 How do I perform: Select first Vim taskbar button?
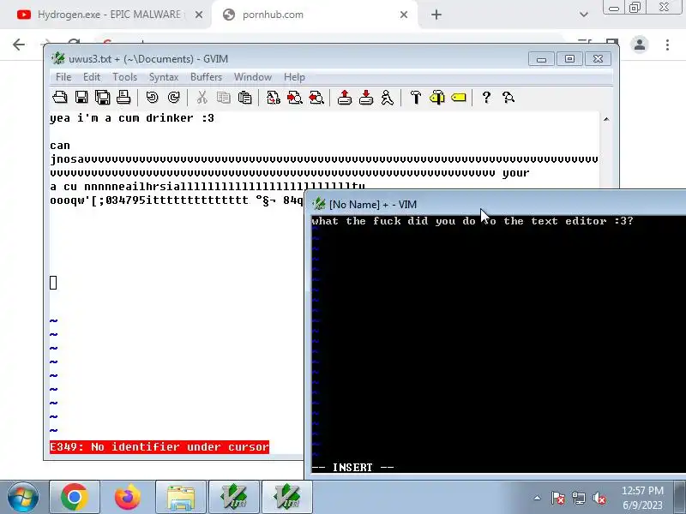tap(234, 497)
